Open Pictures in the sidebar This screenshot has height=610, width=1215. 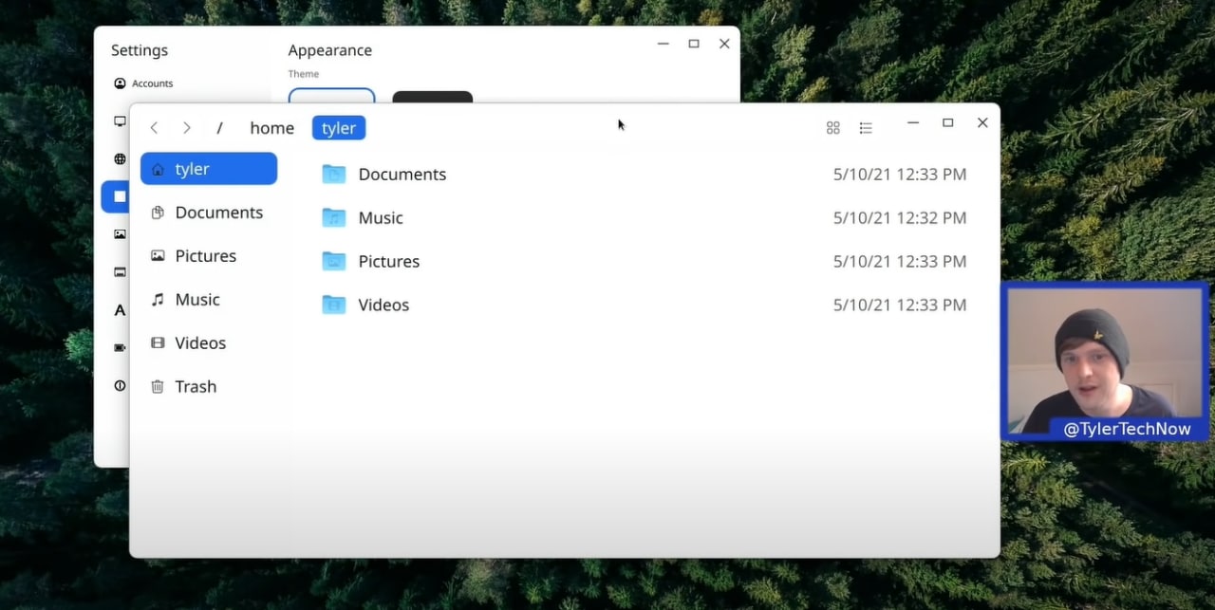[209, 256]
